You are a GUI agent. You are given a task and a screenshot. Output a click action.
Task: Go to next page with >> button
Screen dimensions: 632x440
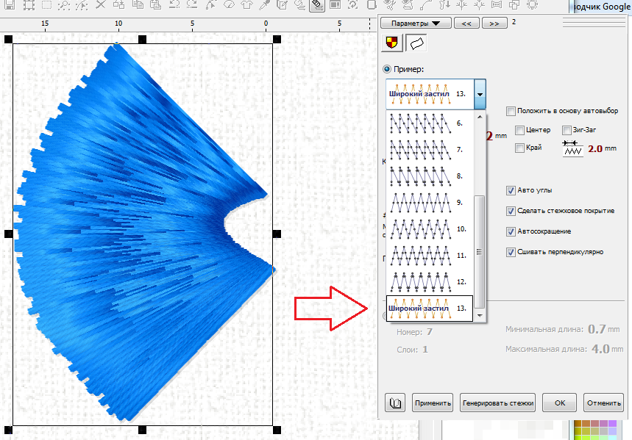pos(494,23)
